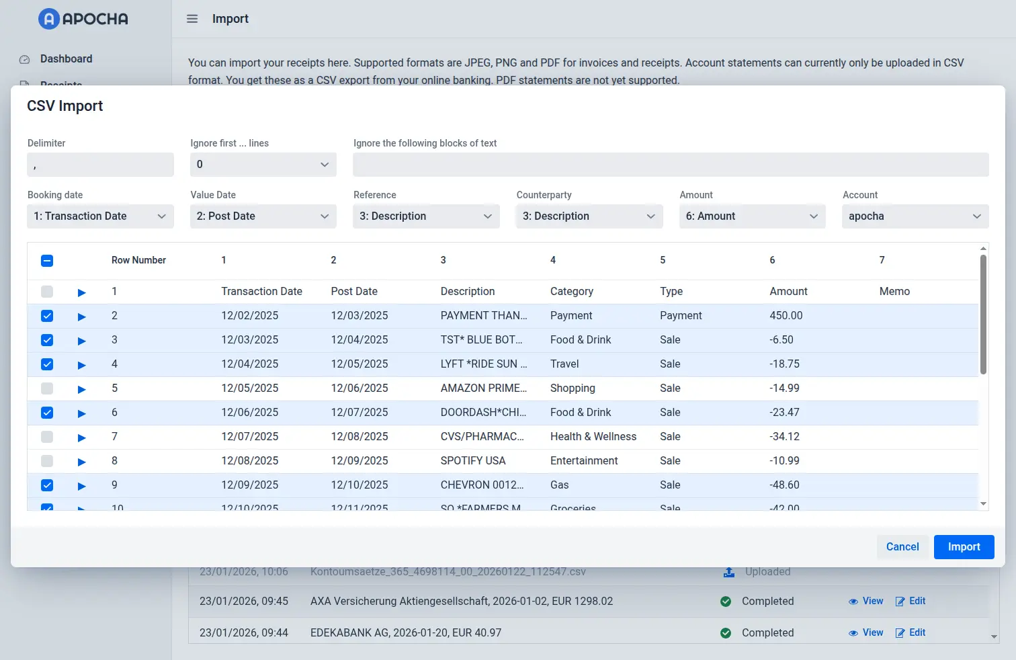Uncheck the checkbox for the CHEVRON row
1016x660 pixels.
[46, 485]
